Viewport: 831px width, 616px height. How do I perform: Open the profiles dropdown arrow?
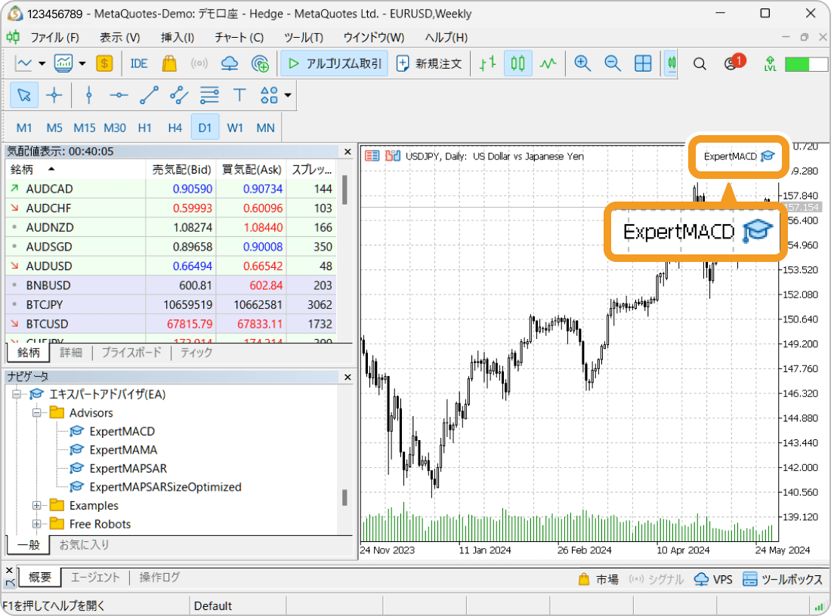point(82,63)
